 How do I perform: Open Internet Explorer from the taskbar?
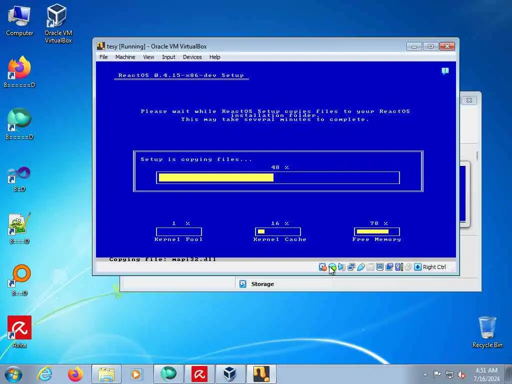click(44, 374)
